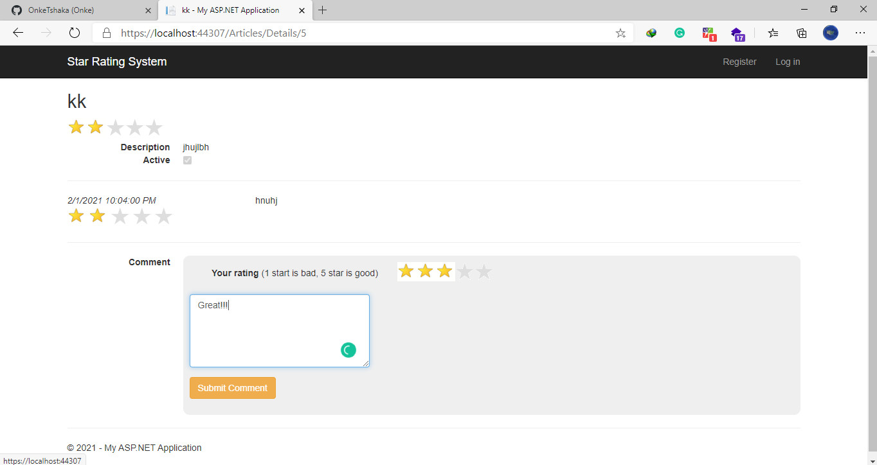
Task: Click the Submit Comment button
Action: pyautogui.click(x=232, y=388)
